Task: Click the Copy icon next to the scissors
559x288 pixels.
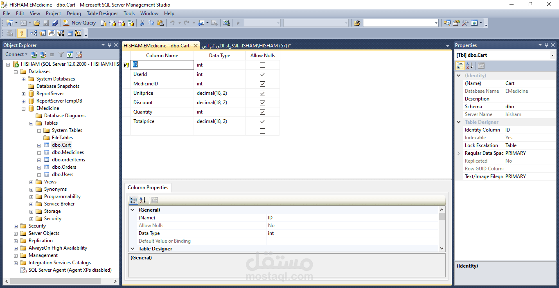Action: pos(151,23)
